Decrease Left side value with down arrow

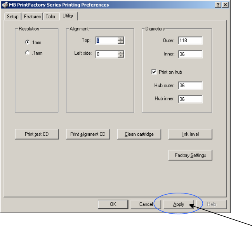pos(121,56)
